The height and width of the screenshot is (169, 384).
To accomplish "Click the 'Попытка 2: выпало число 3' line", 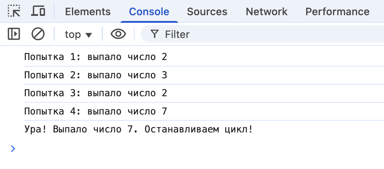I will [96, 75].
